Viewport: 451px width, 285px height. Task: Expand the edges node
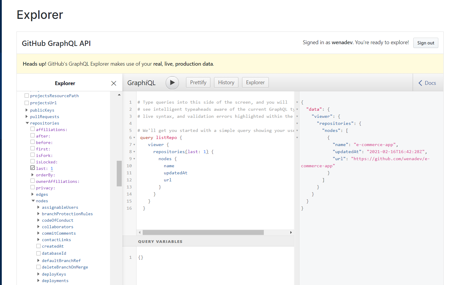[32, 194]
